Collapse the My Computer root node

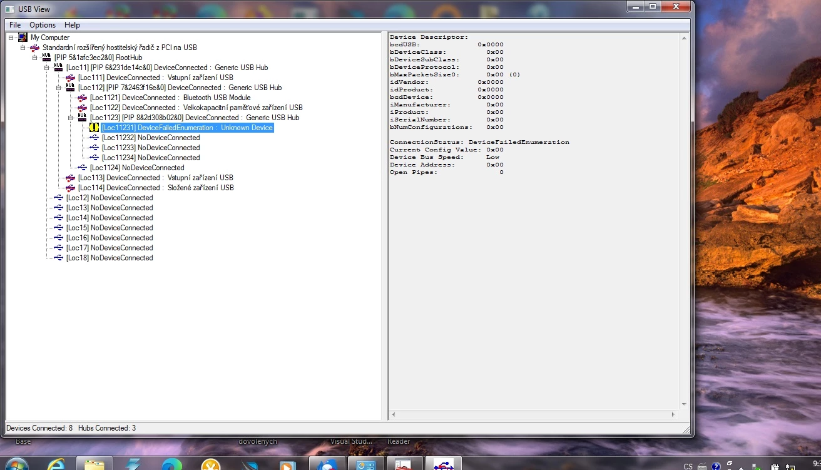pos(11,38)
